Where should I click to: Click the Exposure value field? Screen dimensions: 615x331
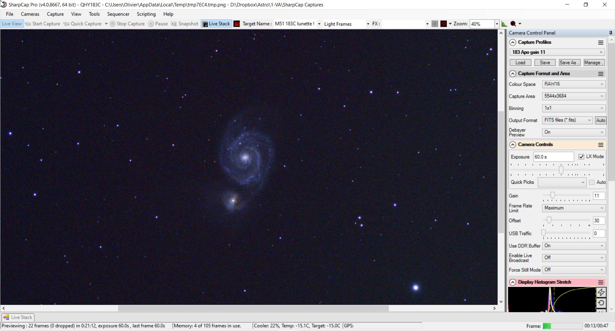coord(553,157)
